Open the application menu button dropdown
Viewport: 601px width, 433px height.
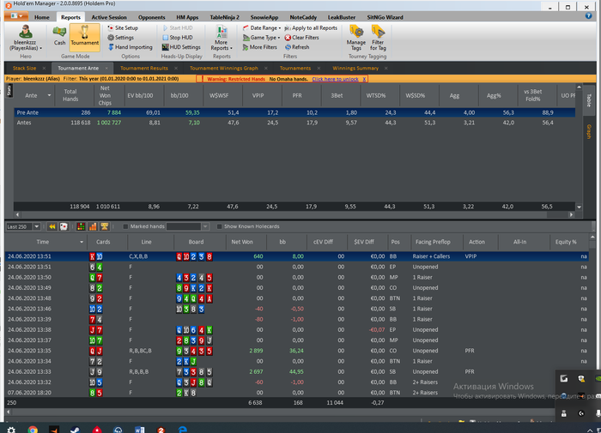pyautogui.click(x=16, y=16)
